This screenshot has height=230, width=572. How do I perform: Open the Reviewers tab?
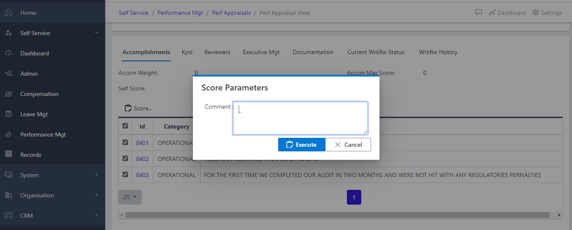[x=217, y=52]
